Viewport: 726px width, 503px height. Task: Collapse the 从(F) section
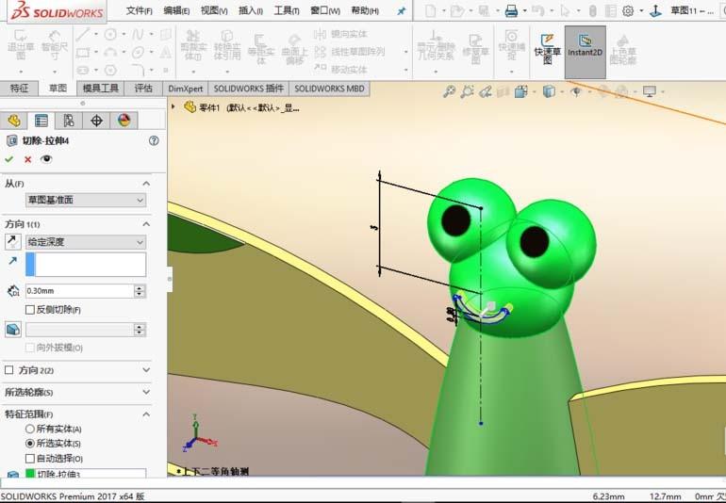146,184
